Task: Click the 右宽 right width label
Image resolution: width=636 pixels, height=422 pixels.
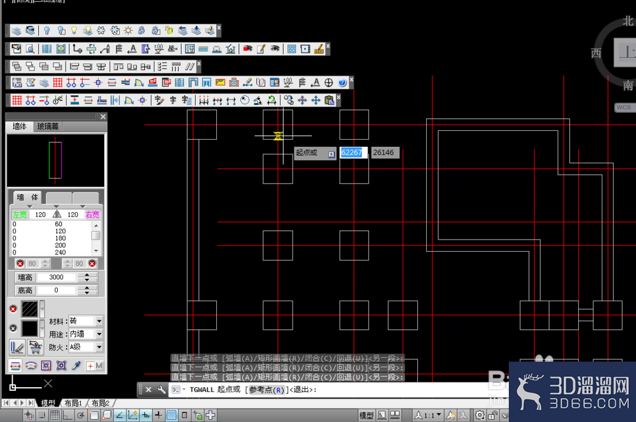Action: 92,214
